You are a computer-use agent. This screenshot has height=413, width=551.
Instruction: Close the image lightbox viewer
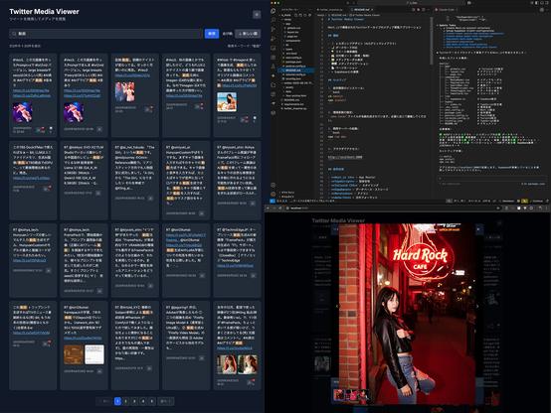click(x=478, y=229)
